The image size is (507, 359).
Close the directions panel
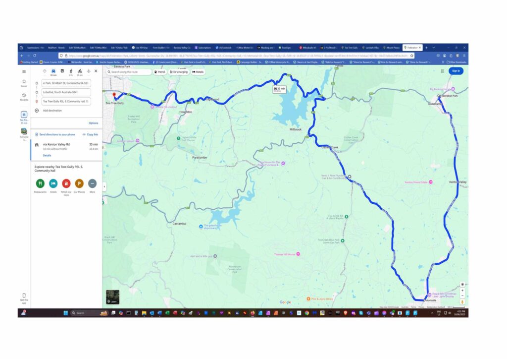96,71
